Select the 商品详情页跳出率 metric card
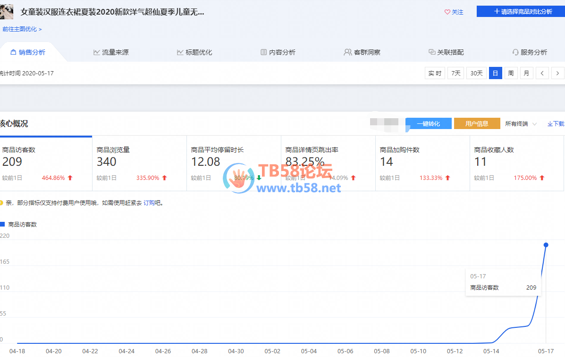 click(328, 163)
